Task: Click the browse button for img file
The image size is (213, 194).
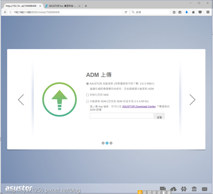Action: tap(159, 116)
